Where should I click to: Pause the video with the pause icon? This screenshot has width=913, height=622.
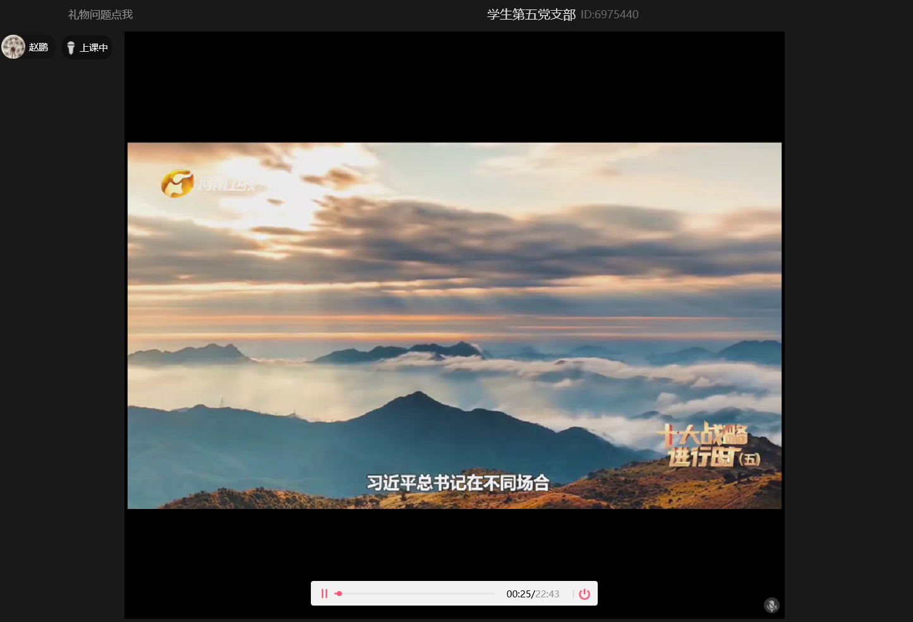pyautogui.click(x=324, y=594)
